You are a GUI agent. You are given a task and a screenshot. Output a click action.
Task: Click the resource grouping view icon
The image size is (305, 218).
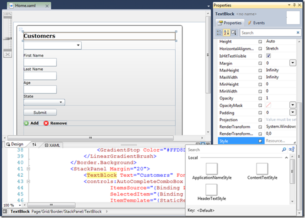pos(292,149)
